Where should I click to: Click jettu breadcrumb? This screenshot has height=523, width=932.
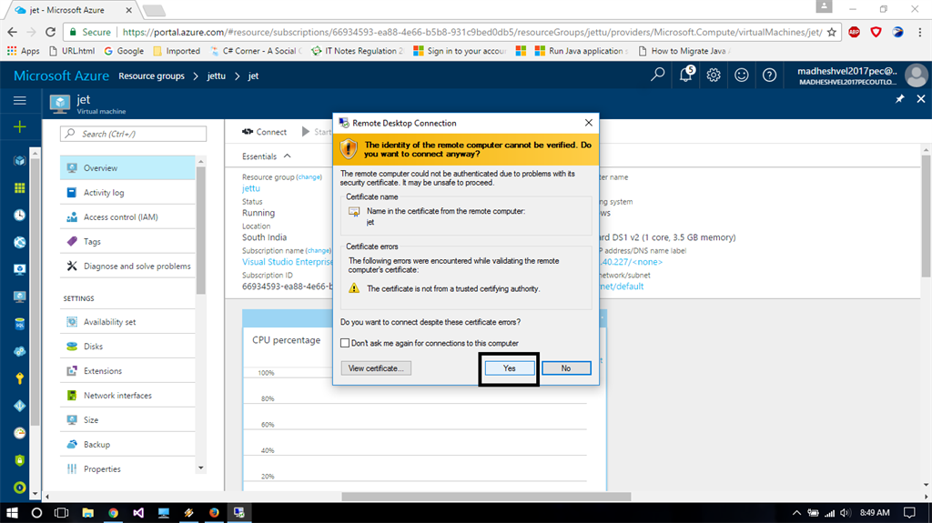pos(217,76)
